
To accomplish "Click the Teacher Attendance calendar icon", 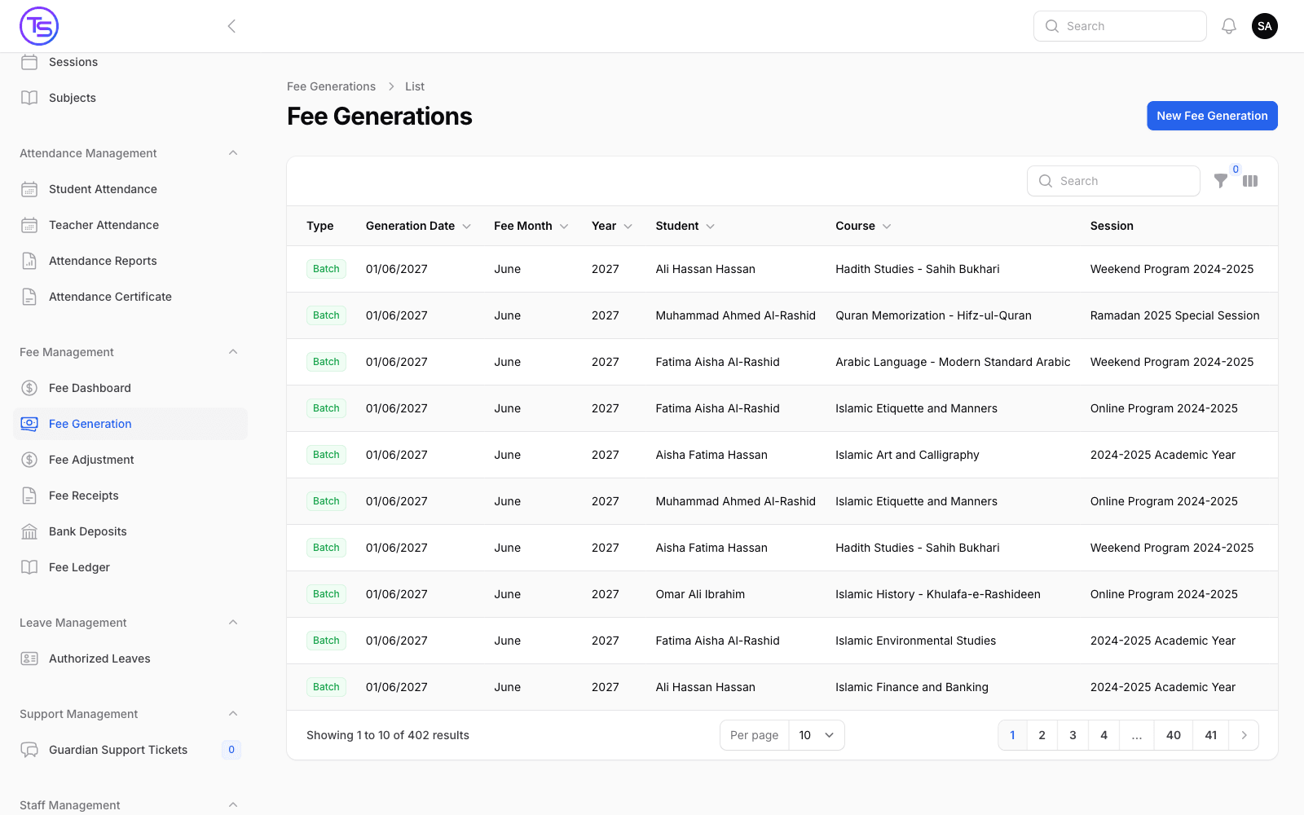I will (x=29, y=225).
